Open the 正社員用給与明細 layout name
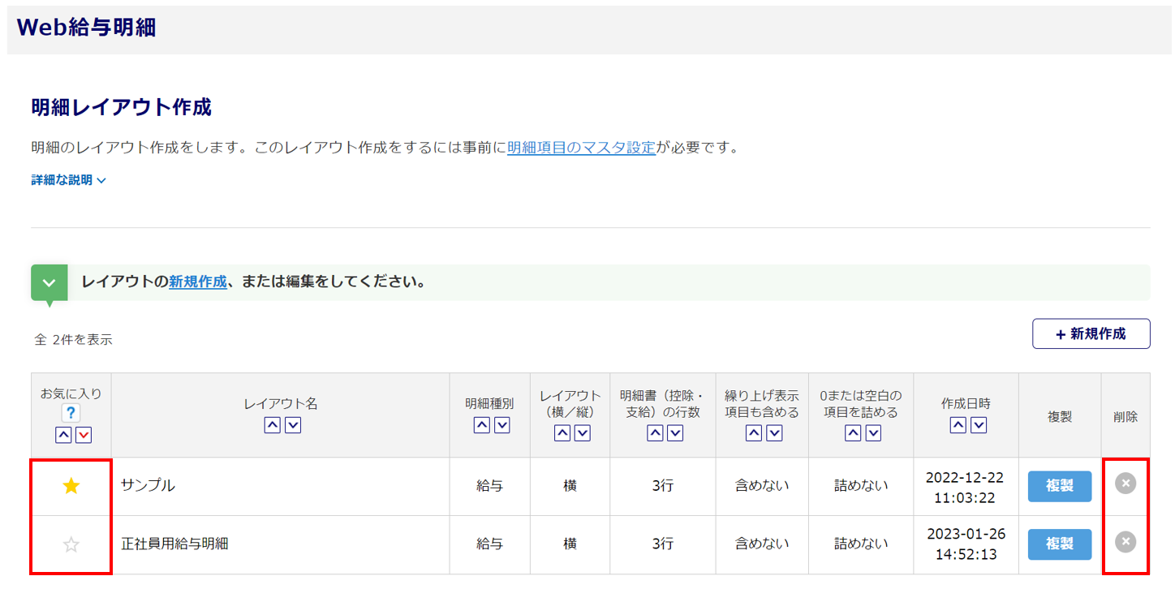1175x589 pixels. tap(174, 544)
